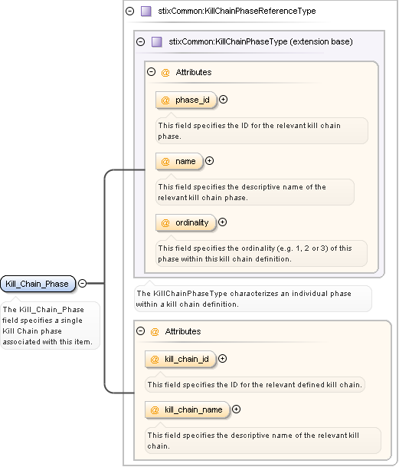
Task: Collapse the stixCommon:KillChainPhaseReferenceType node
Action: tap(129, 12)
